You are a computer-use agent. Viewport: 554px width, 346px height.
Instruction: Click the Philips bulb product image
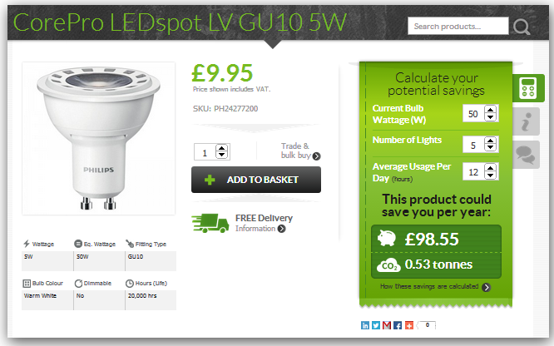[99, 138]
